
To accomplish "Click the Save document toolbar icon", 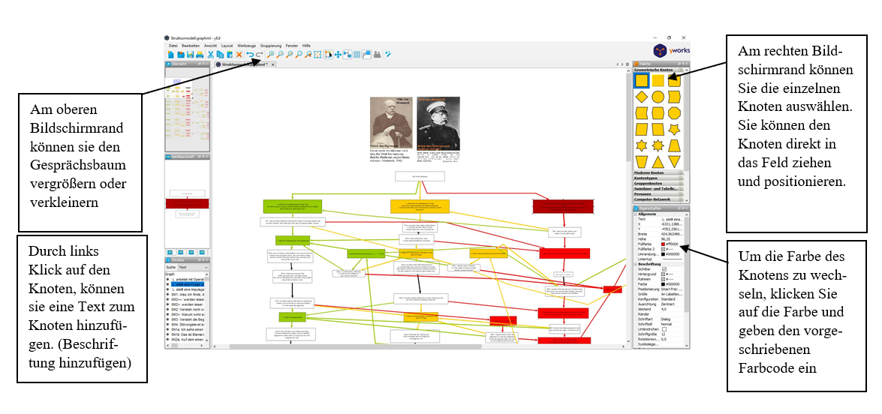I will (x=190, y=55).
